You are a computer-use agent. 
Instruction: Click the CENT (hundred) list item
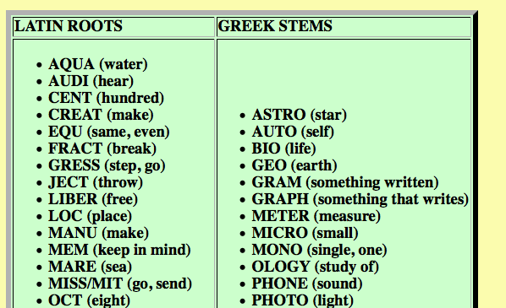106,98
